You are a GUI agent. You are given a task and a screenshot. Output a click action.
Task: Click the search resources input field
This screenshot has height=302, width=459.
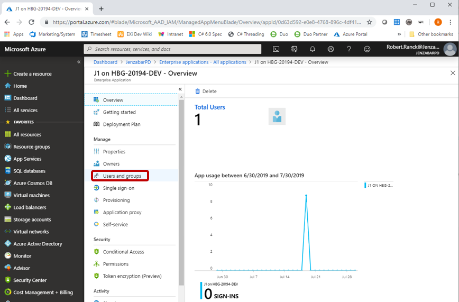point(172,49)
